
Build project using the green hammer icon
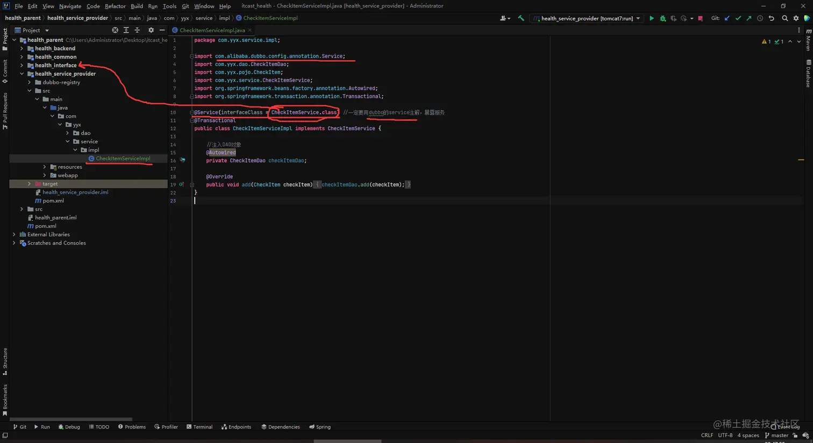[520, 18]
